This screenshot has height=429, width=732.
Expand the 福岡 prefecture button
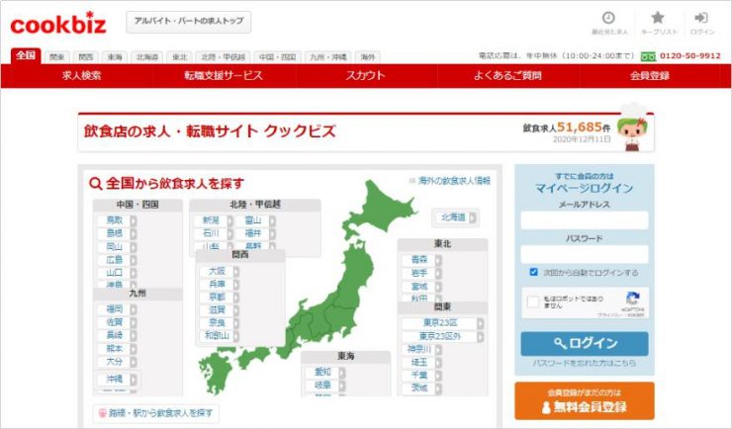point(117,309)
